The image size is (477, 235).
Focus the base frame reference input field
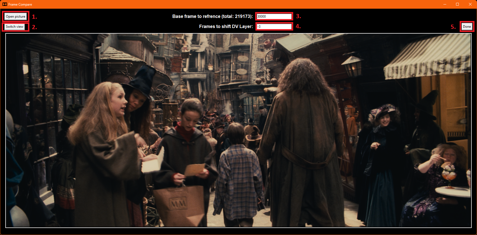tap(274, 17)
